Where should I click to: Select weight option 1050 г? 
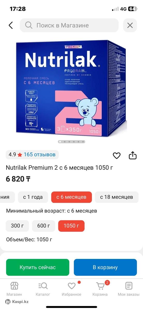[x=71, y=226]
